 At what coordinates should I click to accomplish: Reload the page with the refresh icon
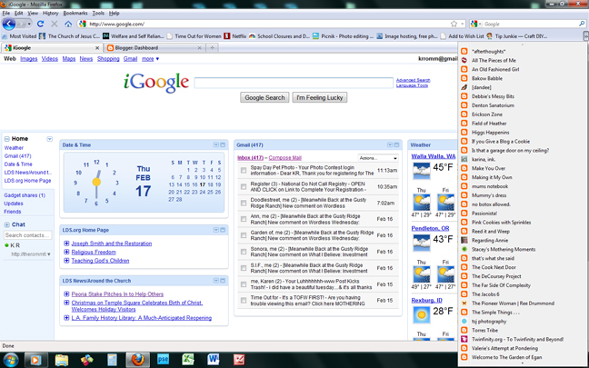[x=40, y=24]
